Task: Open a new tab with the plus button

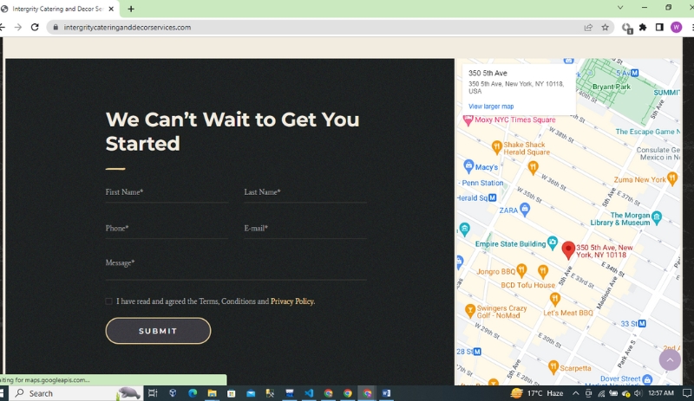Action: pos(131,9)
